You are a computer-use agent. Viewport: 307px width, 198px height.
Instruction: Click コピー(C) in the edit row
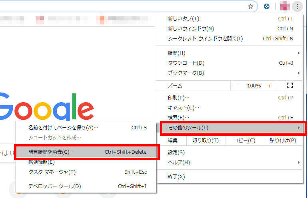(244, 141)
